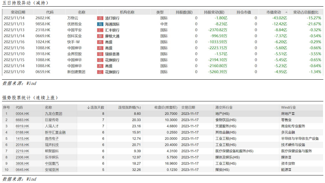Select the 2602.HK code cell
Screen dimensions: 325x183
coord(43,18)
